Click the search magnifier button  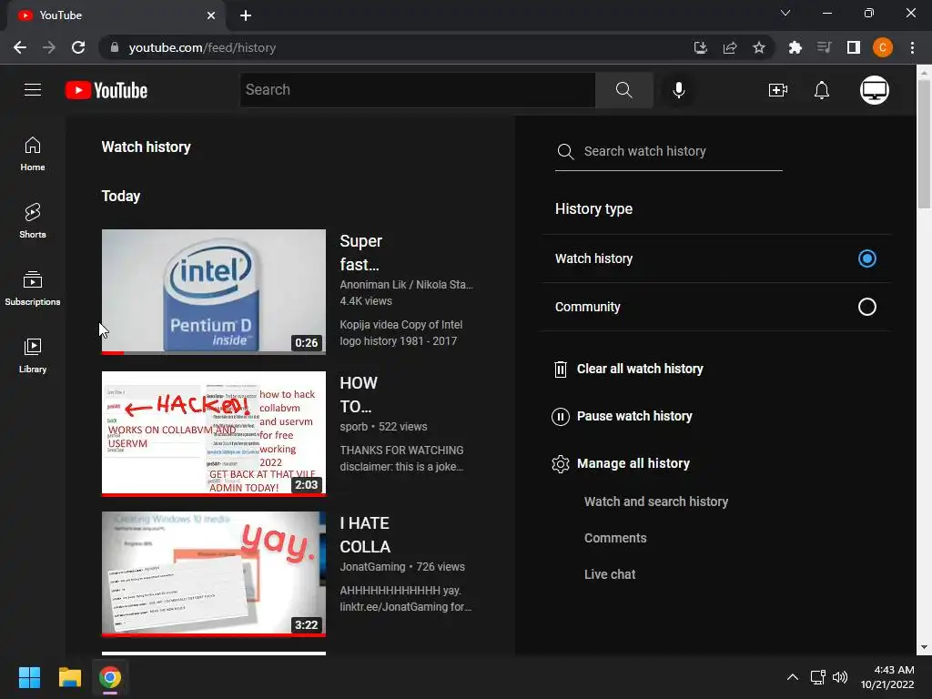coord(623,90)
